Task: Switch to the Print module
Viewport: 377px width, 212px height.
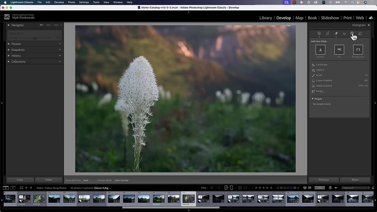Action: click(347, 18)
